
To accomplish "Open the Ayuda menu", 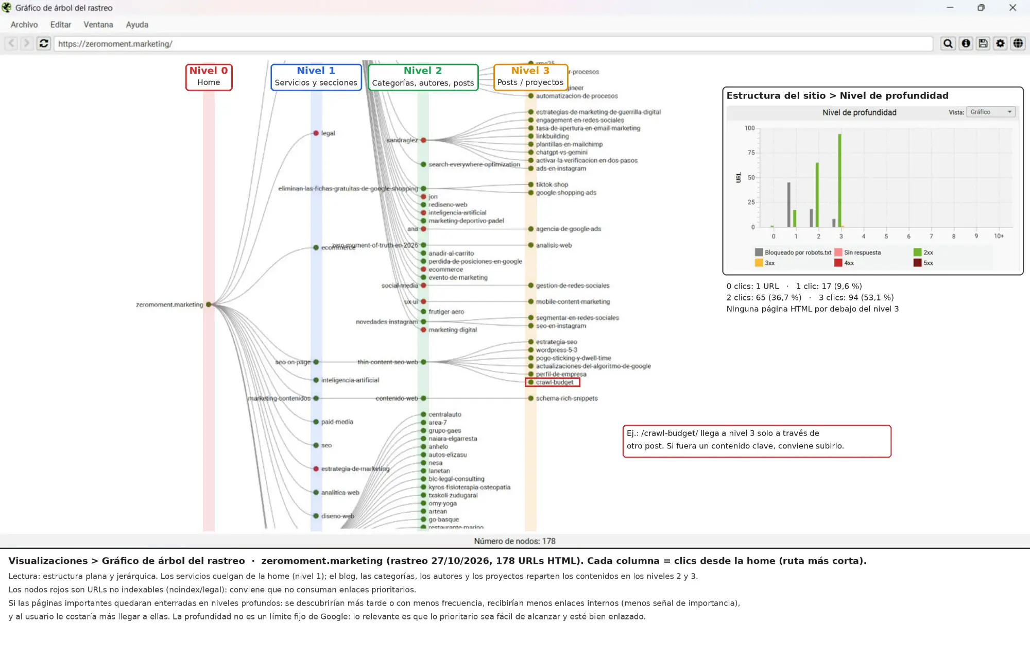I will (137, 25).
